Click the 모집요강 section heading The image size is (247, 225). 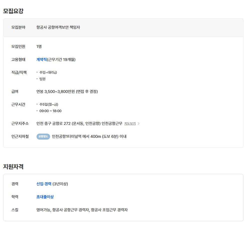pyautogui.click(x=13, y=11)
